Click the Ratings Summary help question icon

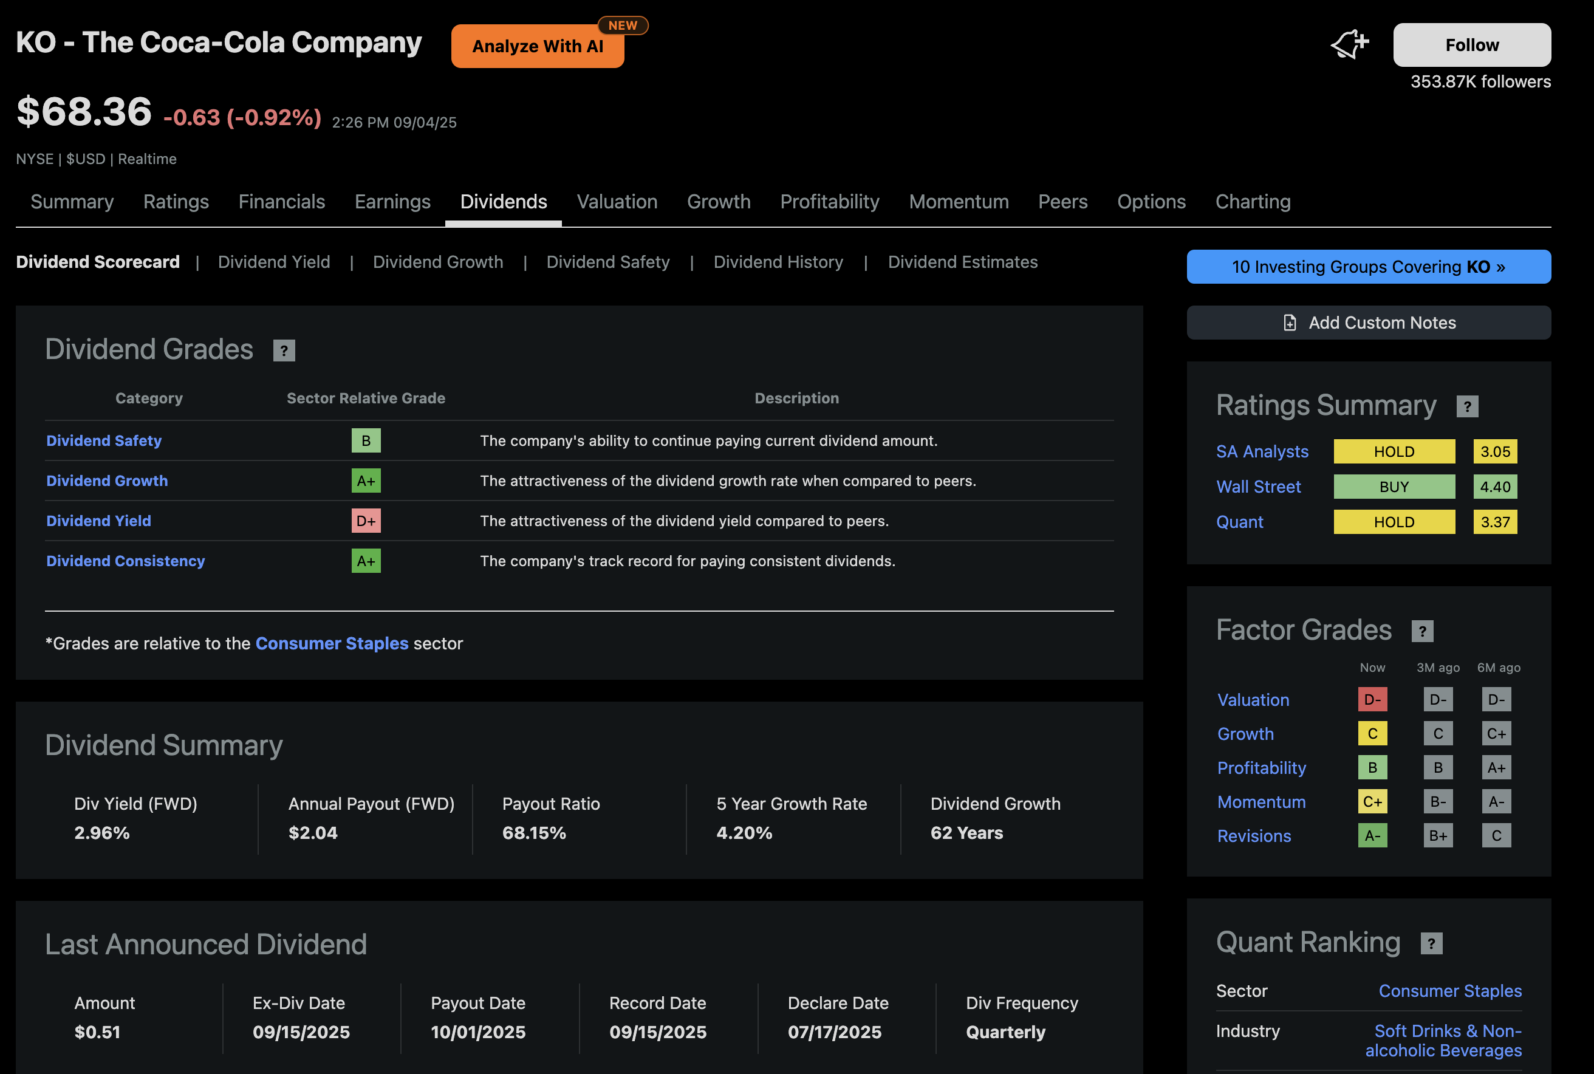coord(1466,407)
